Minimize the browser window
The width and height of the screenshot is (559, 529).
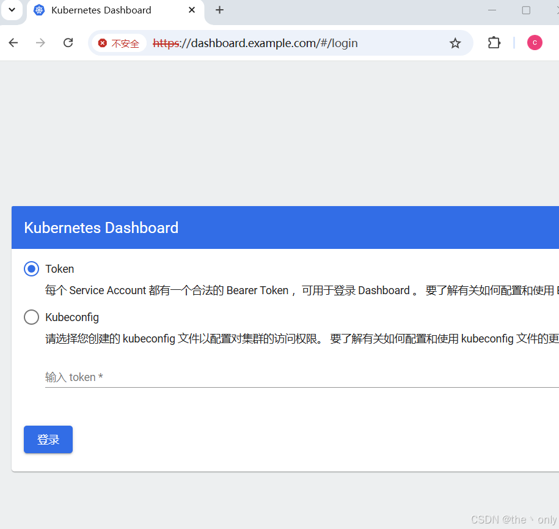492,10
